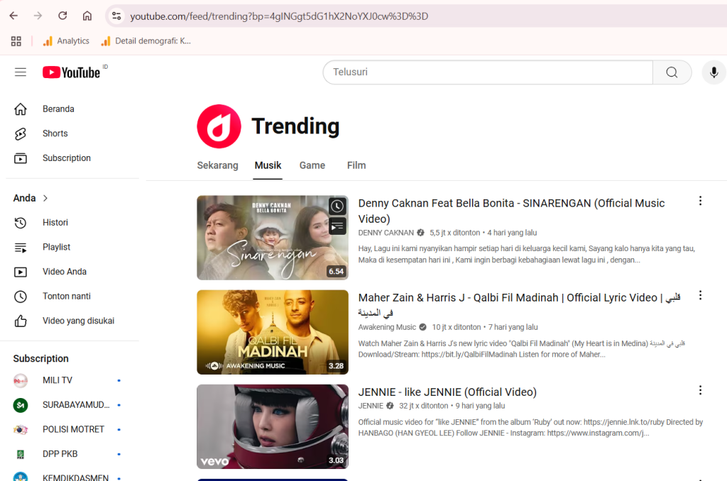727x481 pixels.
Task: Go to Beranda home icon
Action: (x=21, y=109)
